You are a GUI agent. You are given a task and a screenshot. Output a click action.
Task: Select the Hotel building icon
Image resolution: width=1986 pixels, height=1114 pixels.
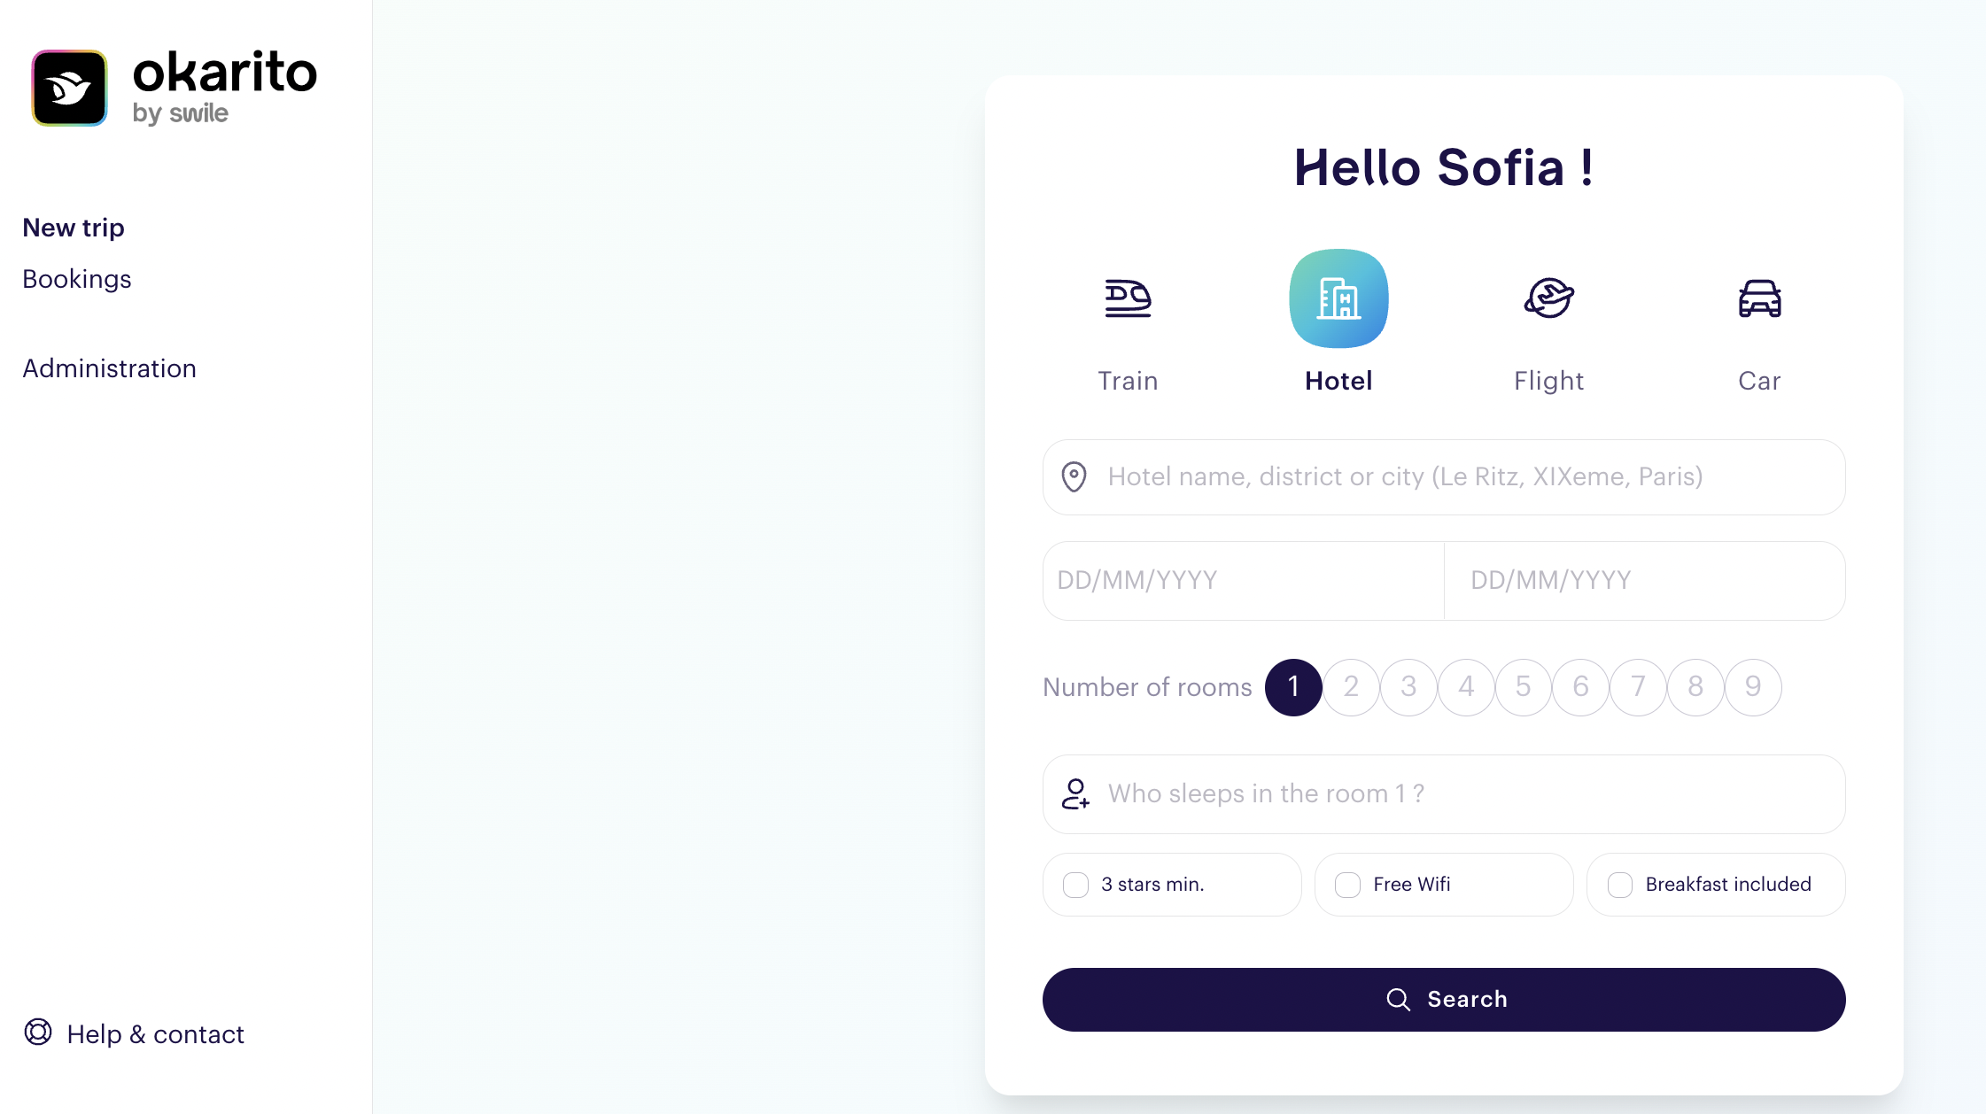1338,298
